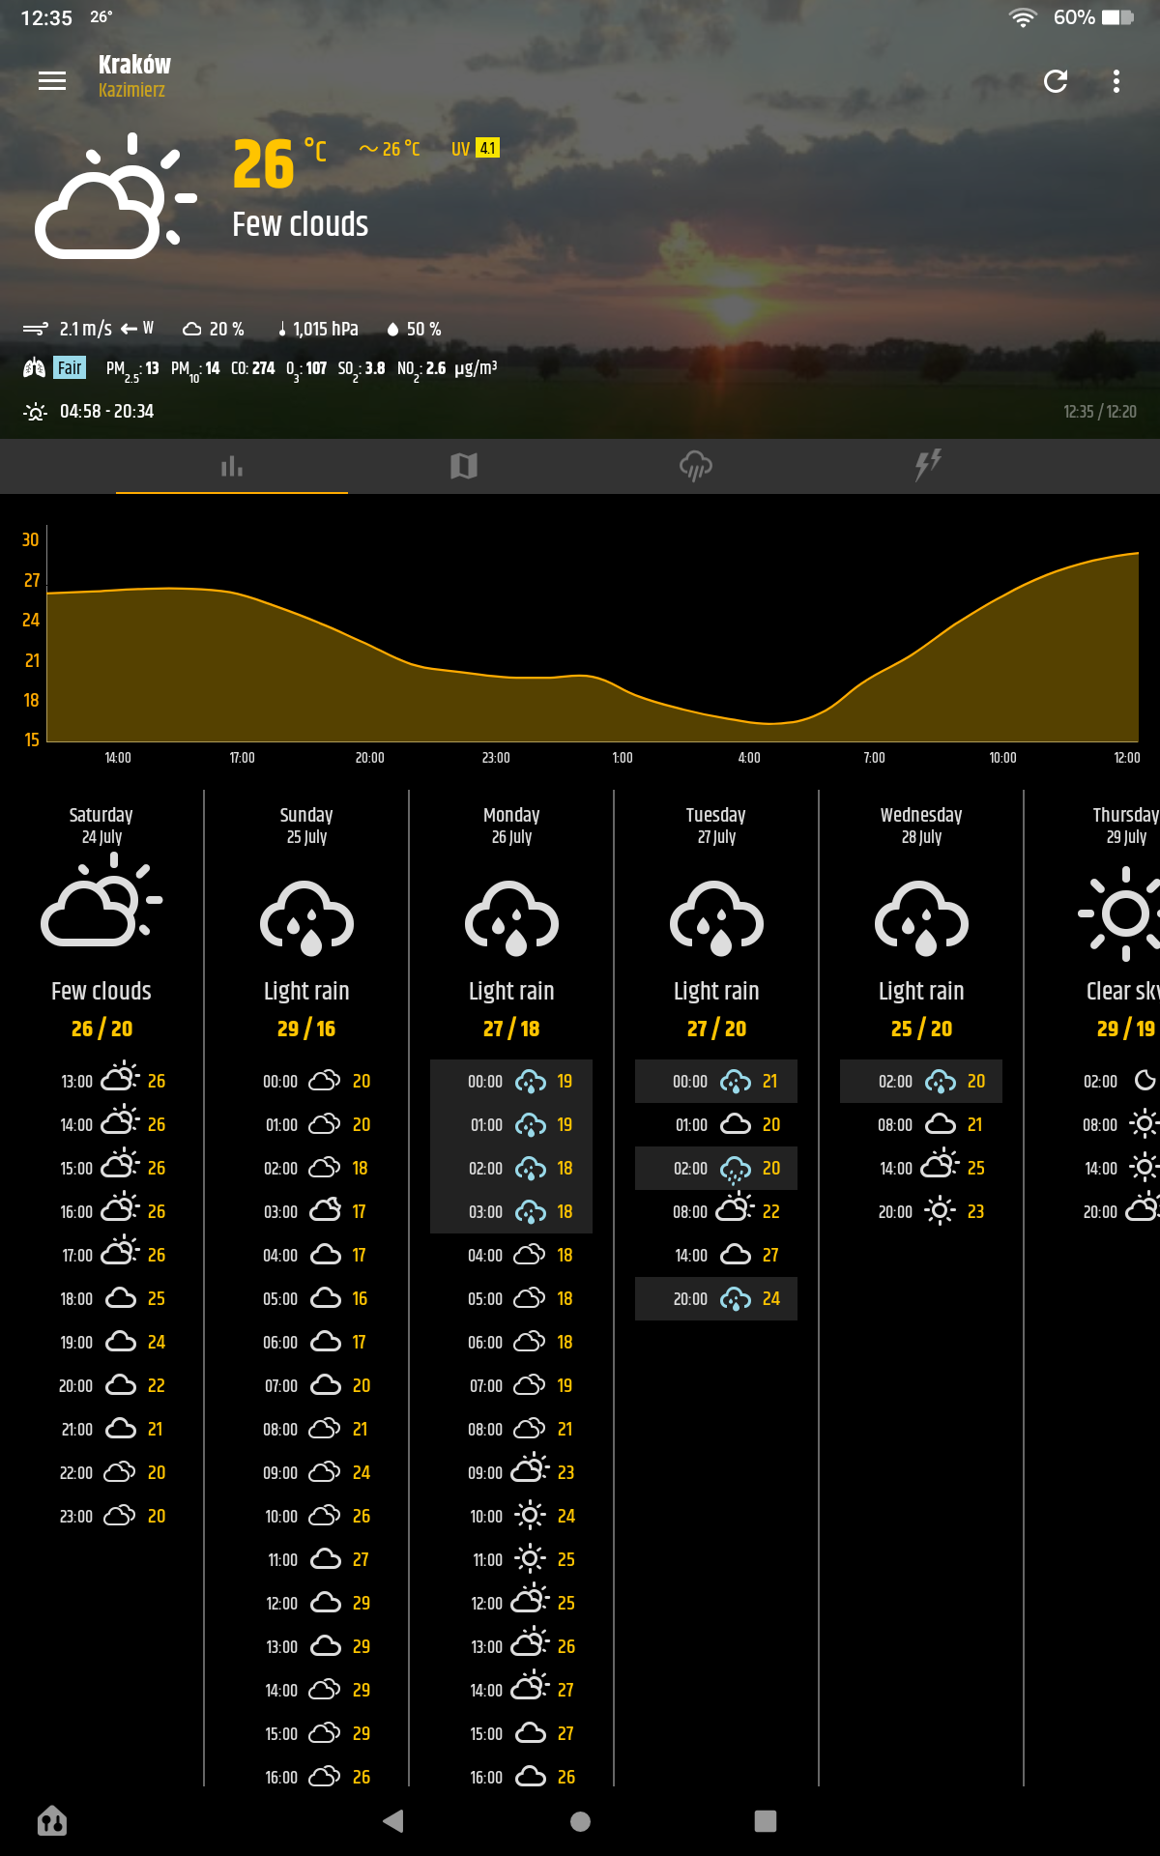Screen dimensions: 1160x1856
Task: Open the three-dot overflow menu
Action: [1116, 81]
